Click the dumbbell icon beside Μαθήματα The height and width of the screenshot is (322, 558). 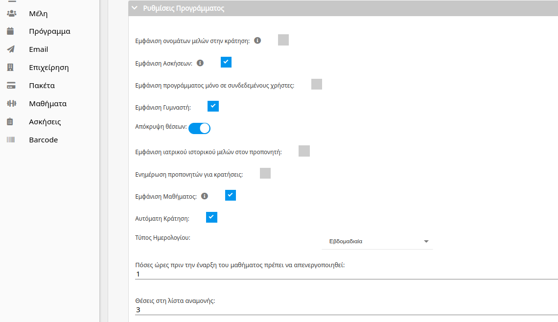click(11, 104)
